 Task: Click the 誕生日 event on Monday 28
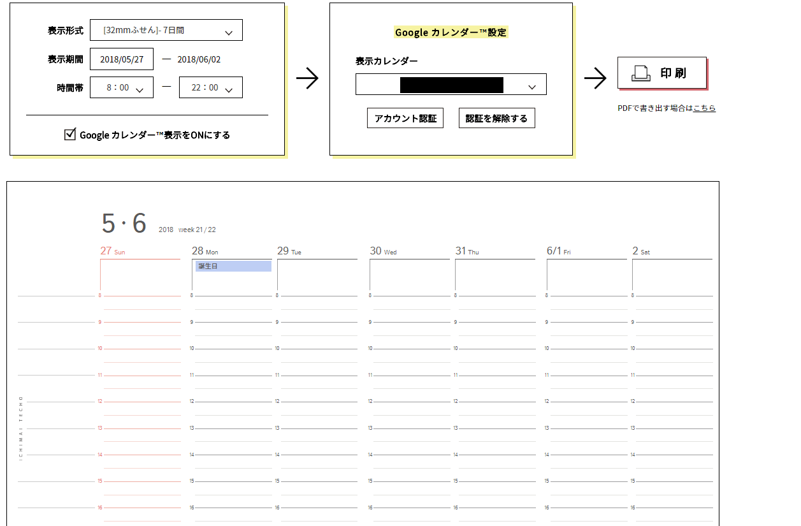[233, 267]
